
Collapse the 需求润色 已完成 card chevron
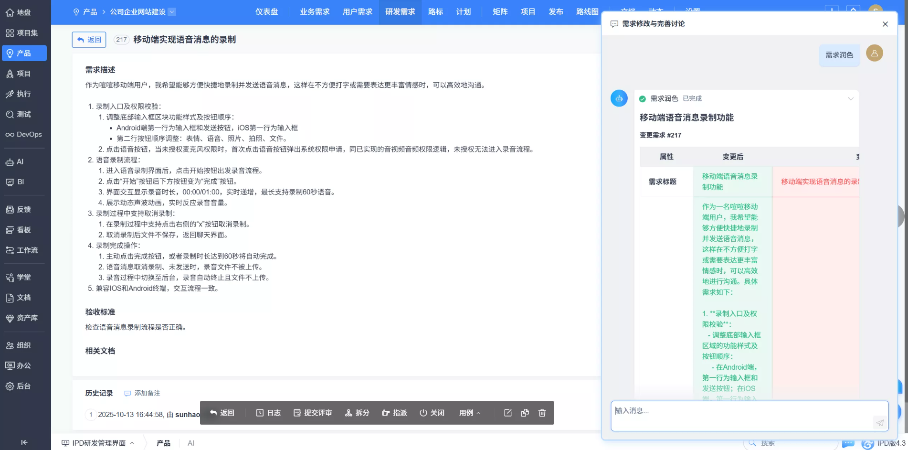click(x=851, y=98)
